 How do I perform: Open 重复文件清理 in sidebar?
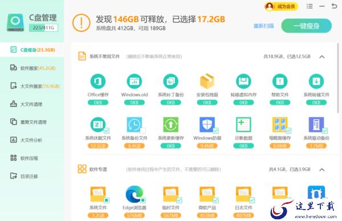(32, 122)
